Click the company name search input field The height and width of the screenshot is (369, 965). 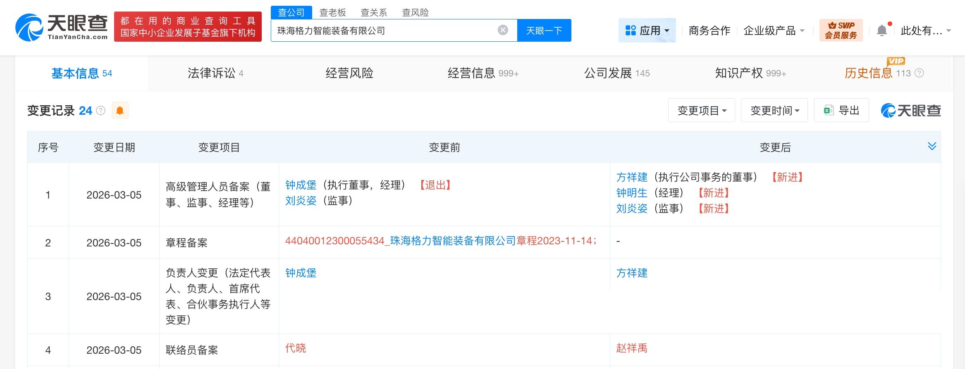tap(385, 31)
